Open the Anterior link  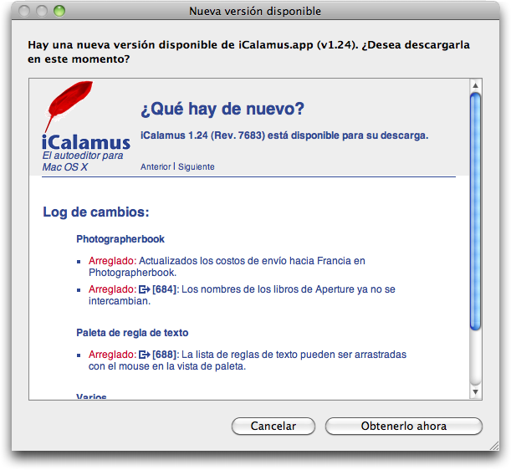click(156, 167)
